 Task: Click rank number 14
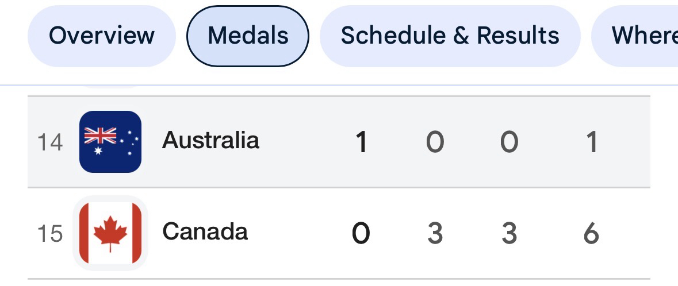(x=49, y=142)
